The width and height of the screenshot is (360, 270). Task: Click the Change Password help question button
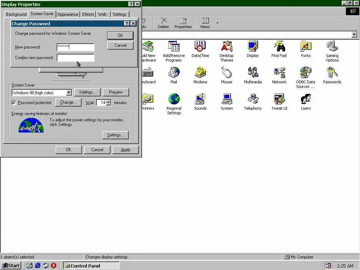click(127, 24)
